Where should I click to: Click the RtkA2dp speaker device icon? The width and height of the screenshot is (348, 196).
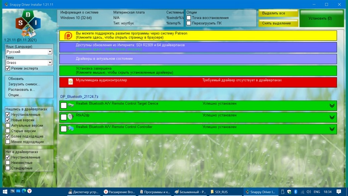pos(71,116)
